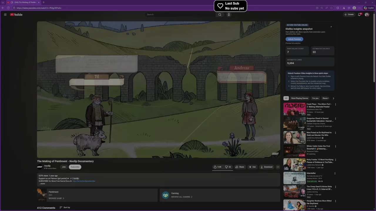The width and height of the screenshot is (376, 211).
Task: Open options for Man Posed video
Action: click(335, 133)
